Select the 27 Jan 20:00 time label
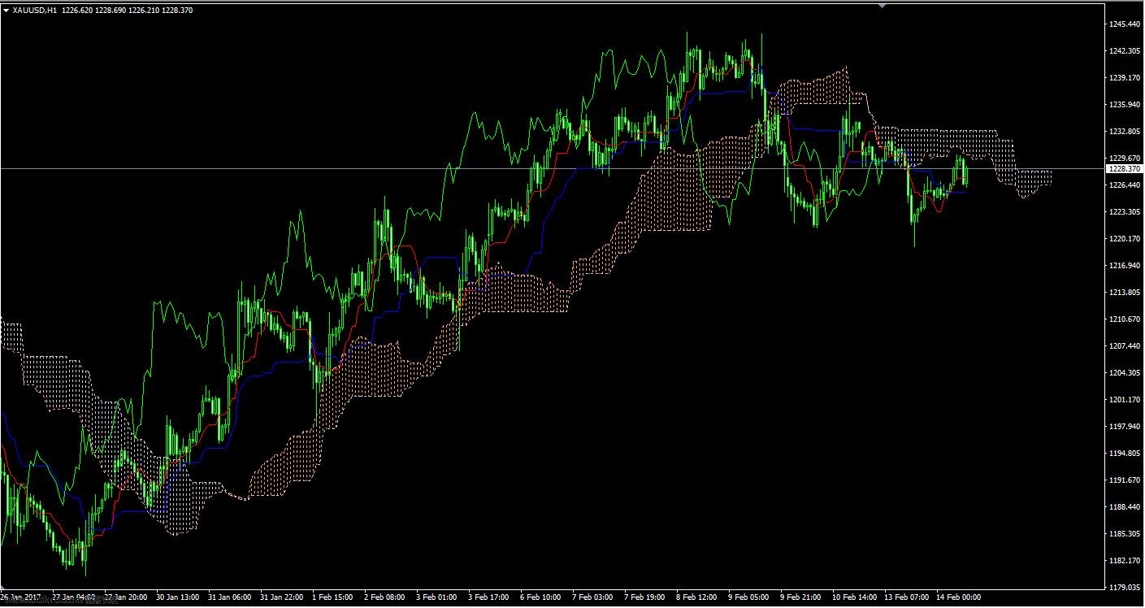This screenshot has width=1145, height=608. point(125,598)
